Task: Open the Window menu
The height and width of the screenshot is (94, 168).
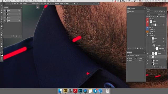Action: click(x=56, y=1)
